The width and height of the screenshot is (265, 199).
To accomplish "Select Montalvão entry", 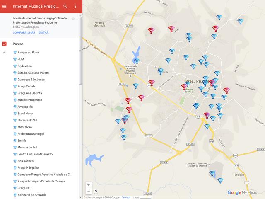I will coord(25,127).
